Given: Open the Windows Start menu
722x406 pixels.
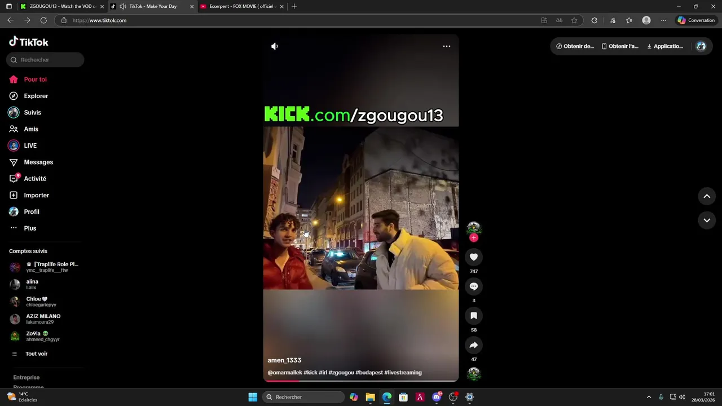Looking at the screenshot, I should [x=253, y=397].
